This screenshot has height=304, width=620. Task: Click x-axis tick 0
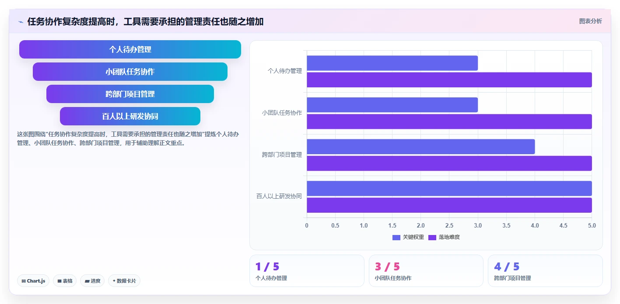[x=307, y=225]
